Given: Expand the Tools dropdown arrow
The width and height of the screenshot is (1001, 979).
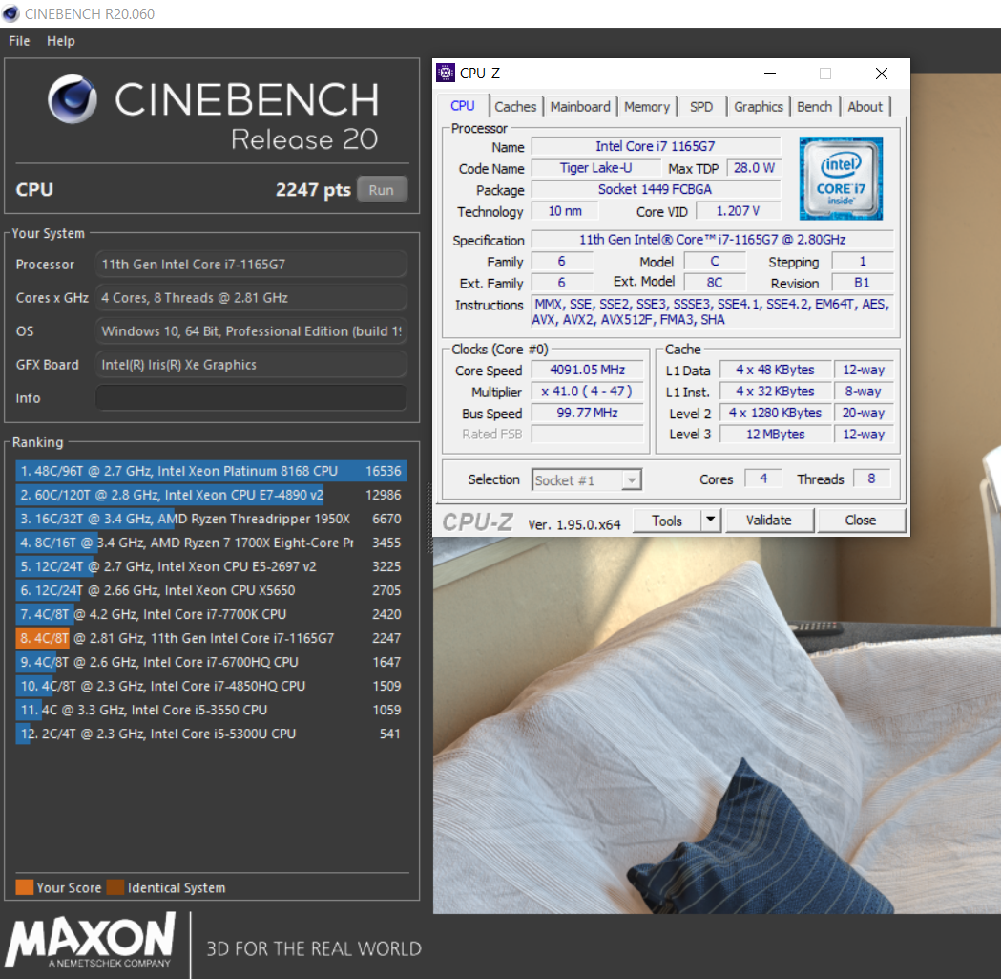Looking at the screenshot, I should pos(711,521).
